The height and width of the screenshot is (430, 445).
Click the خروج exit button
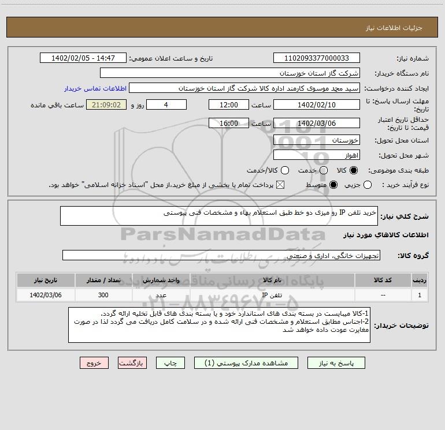pos(94,363)
